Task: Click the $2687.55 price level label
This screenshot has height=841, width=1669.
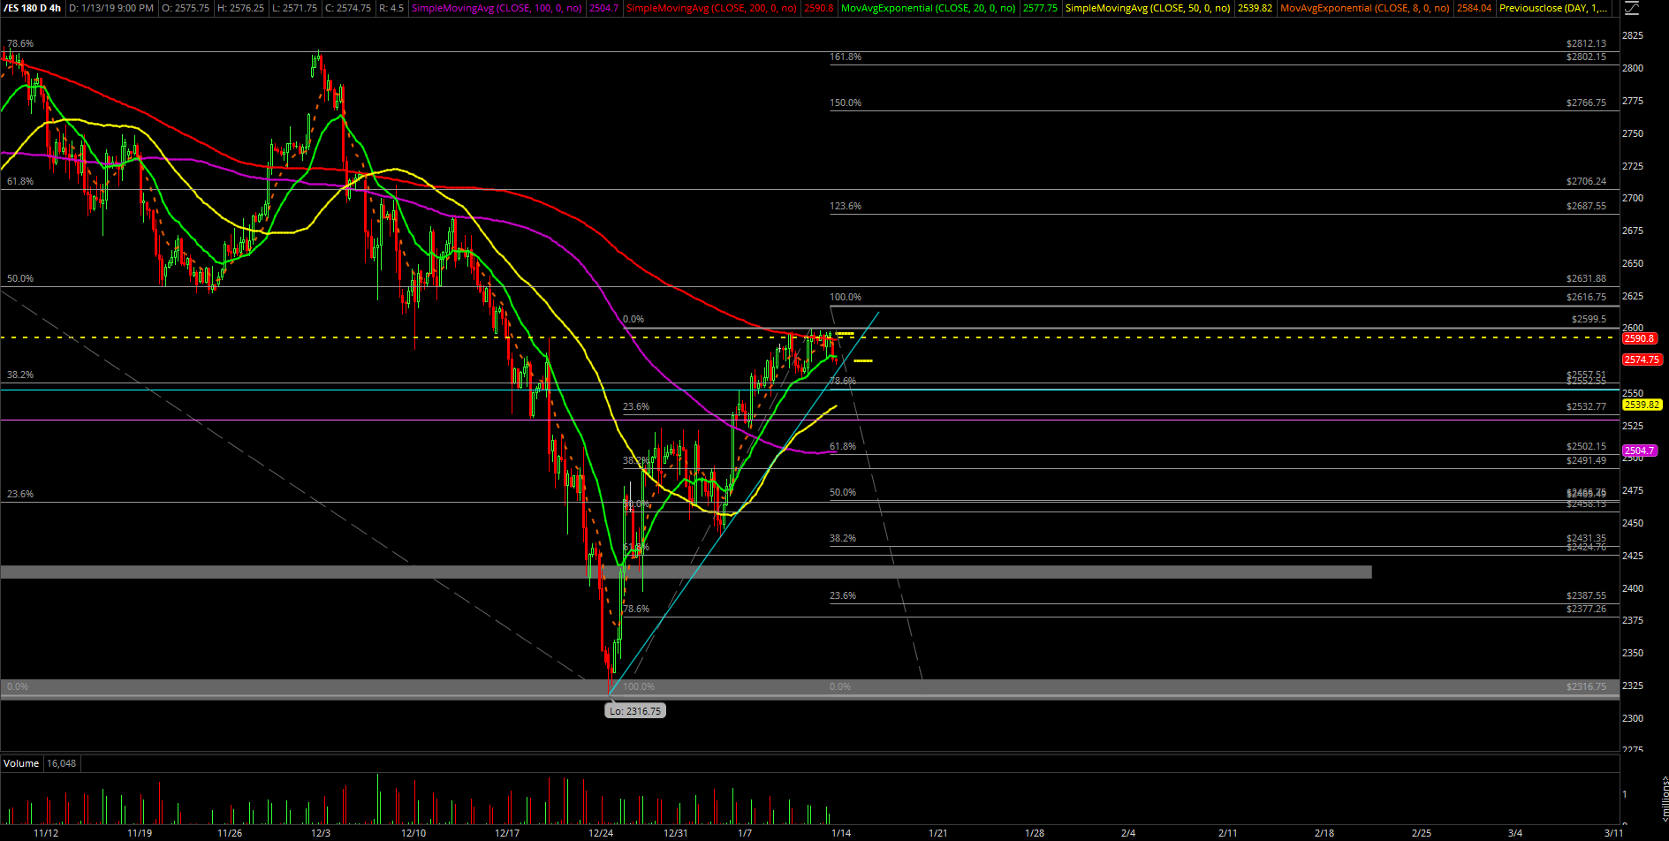Action: tap(1586, 206)
